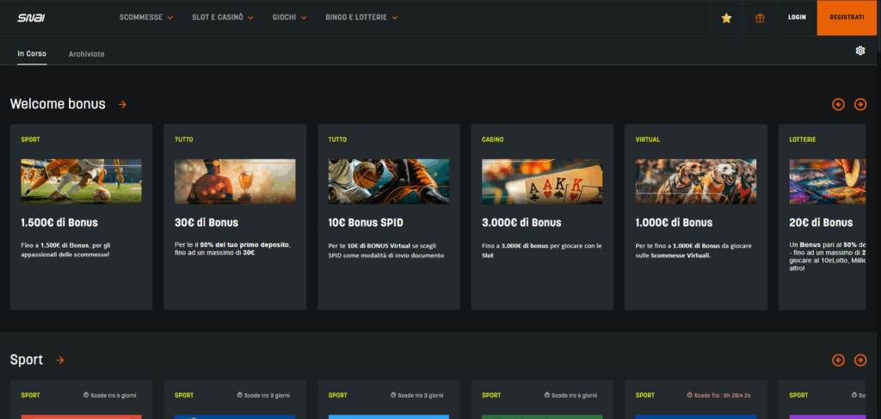Switch to the Archiviate tab
This screenshot has width=881, height=419.
pyautogui.click(x=86, y=53)
